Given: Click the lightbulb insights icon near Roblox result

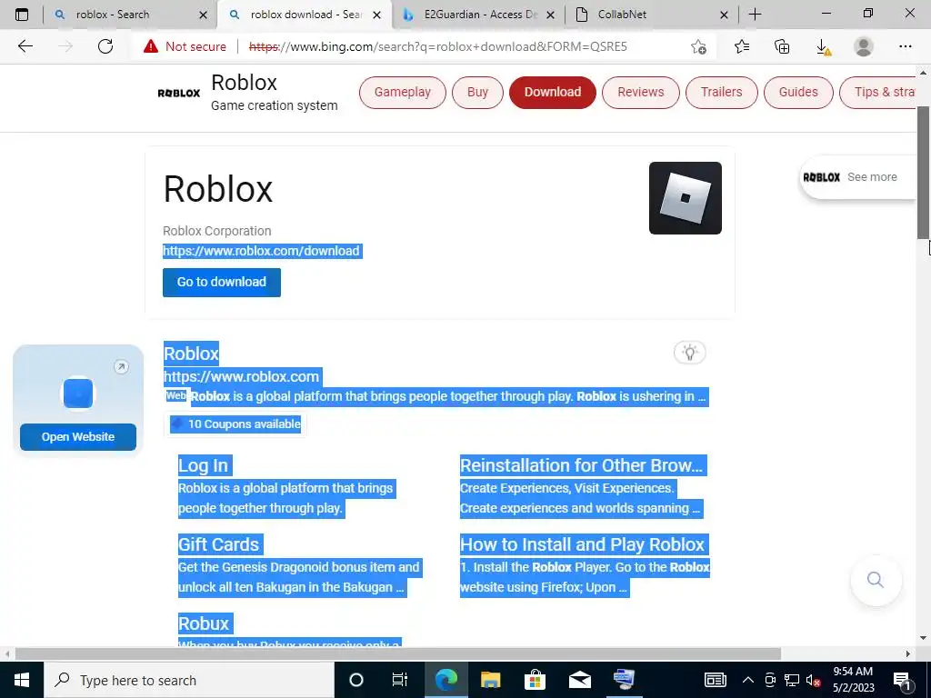Looking at the screenshot, I should tap(689, 353).
